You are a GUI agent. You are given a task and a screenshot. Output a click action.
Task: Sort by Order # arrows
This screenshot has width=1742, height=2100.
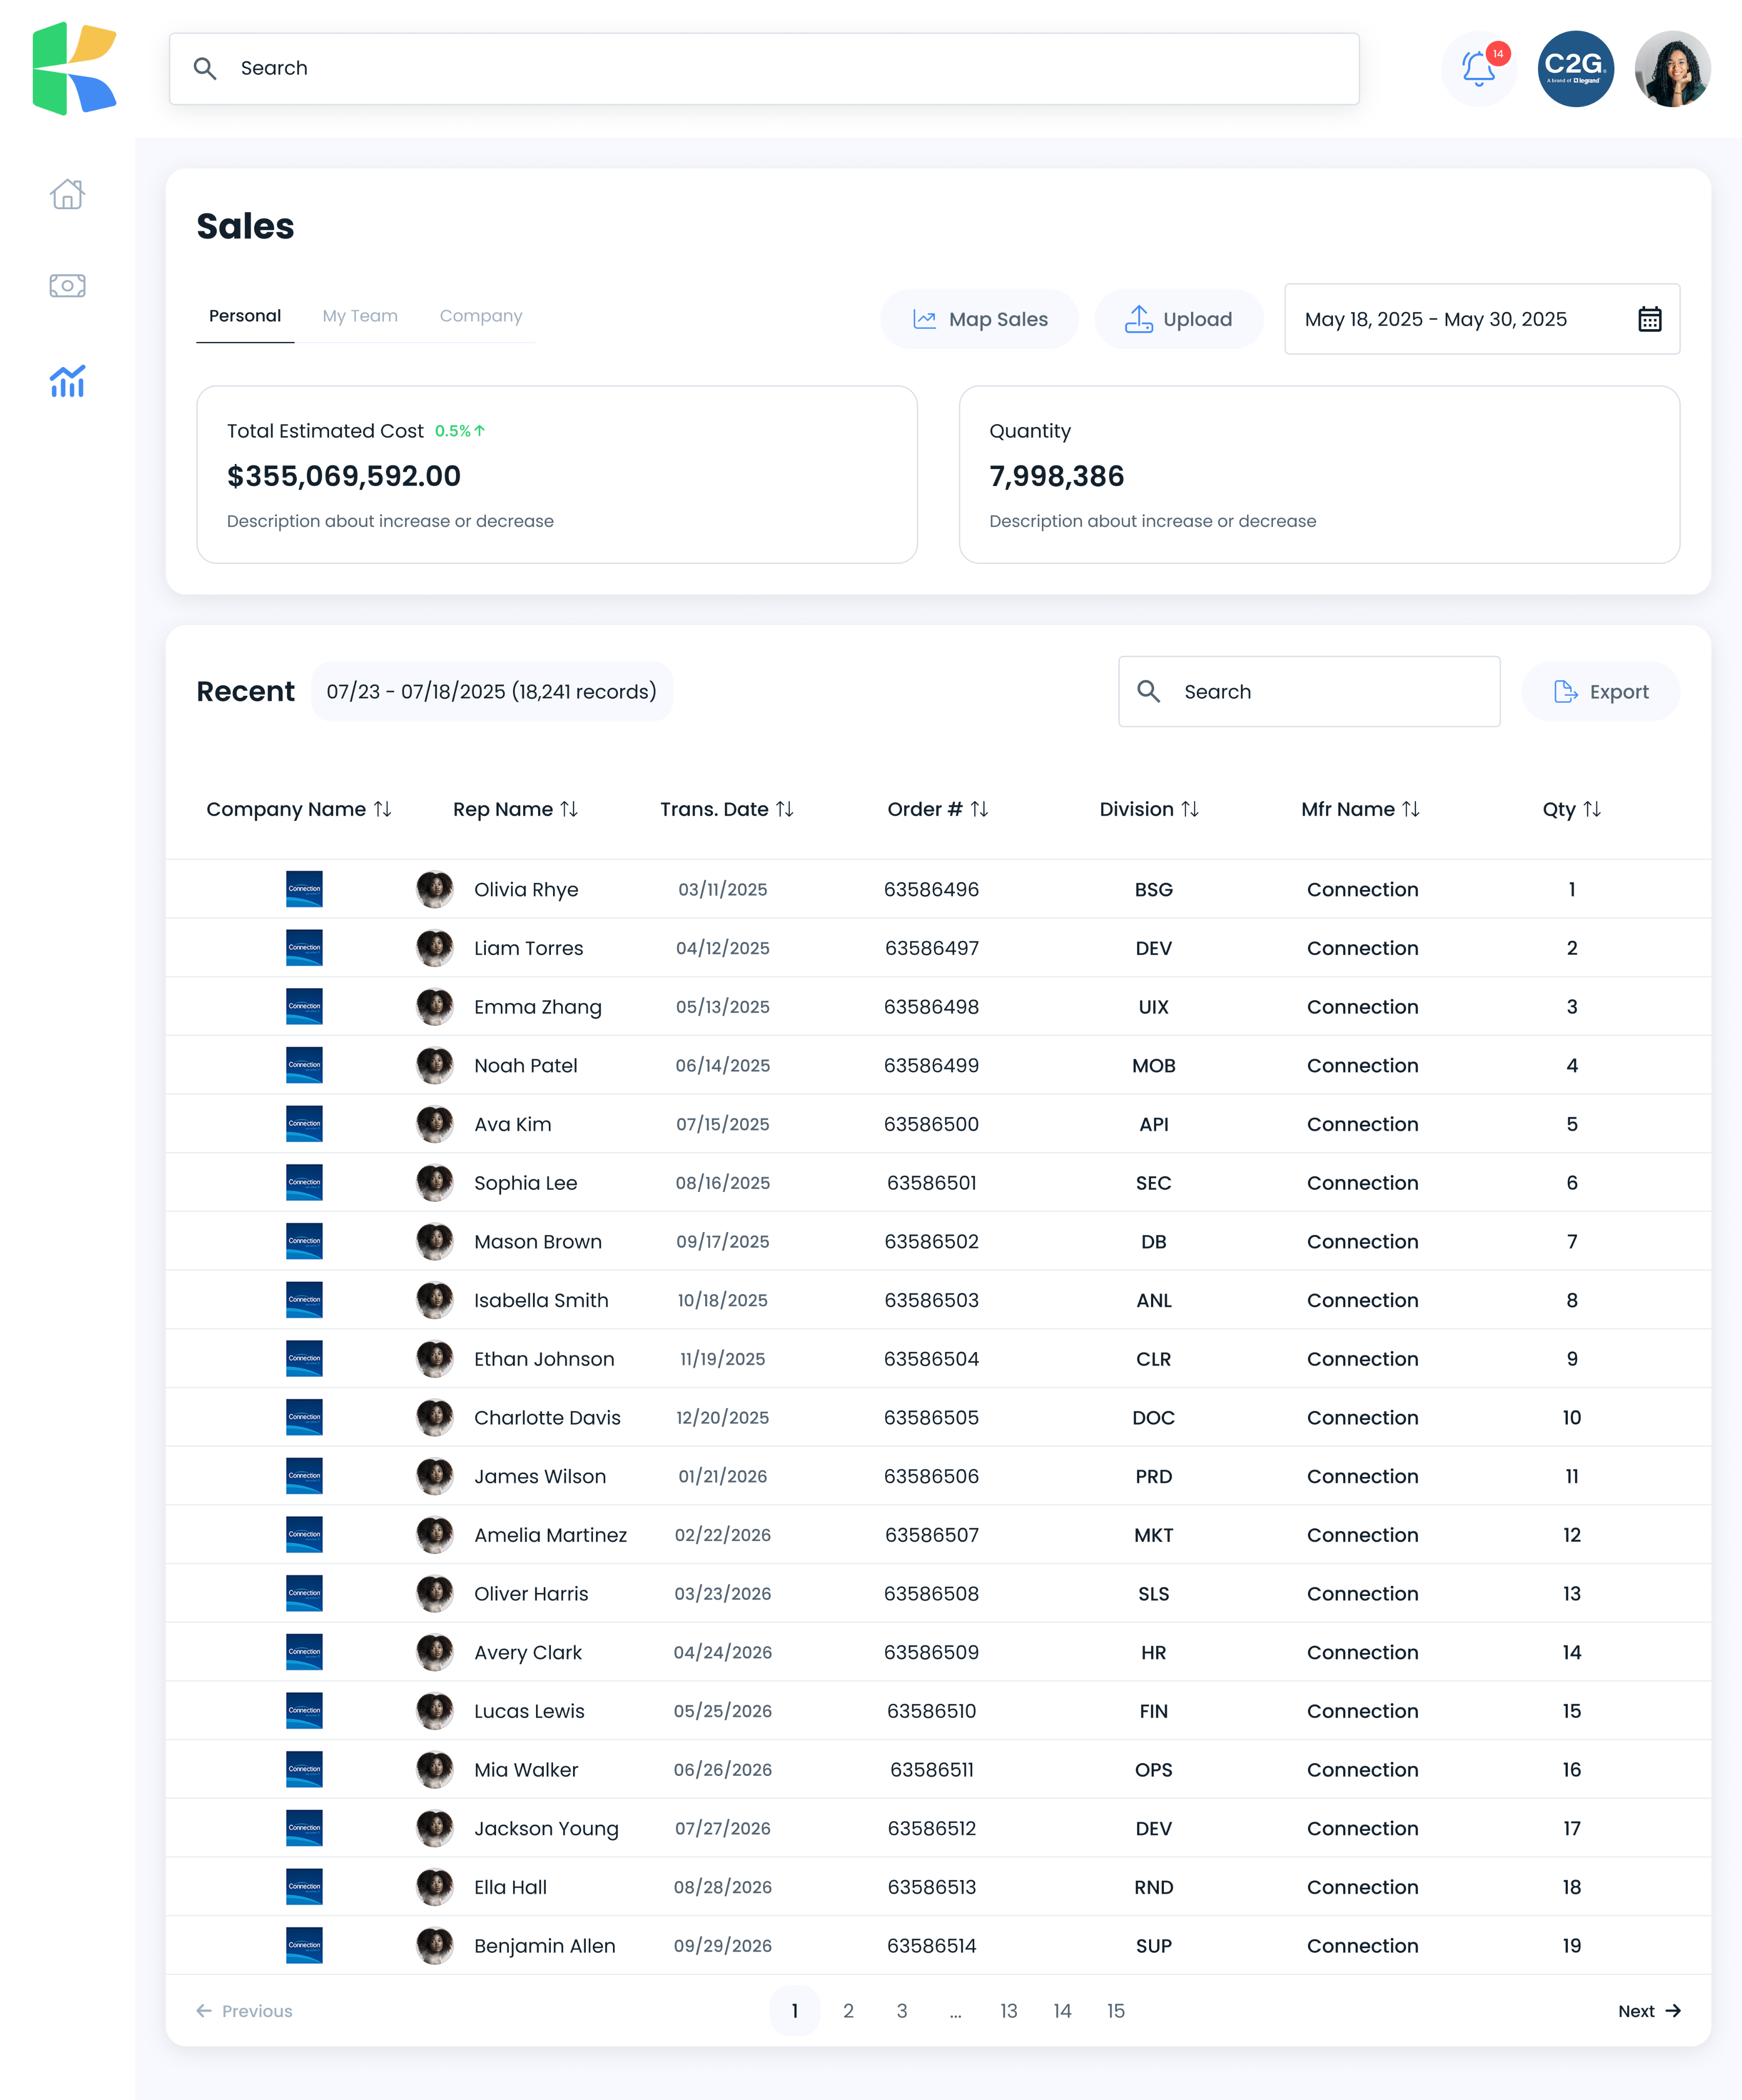pos(978,809)
